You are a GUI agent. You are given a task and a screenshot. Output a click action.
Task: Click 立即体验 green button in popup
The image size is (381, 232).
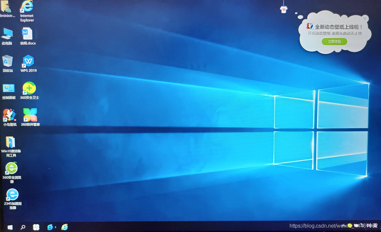[334, 41]
